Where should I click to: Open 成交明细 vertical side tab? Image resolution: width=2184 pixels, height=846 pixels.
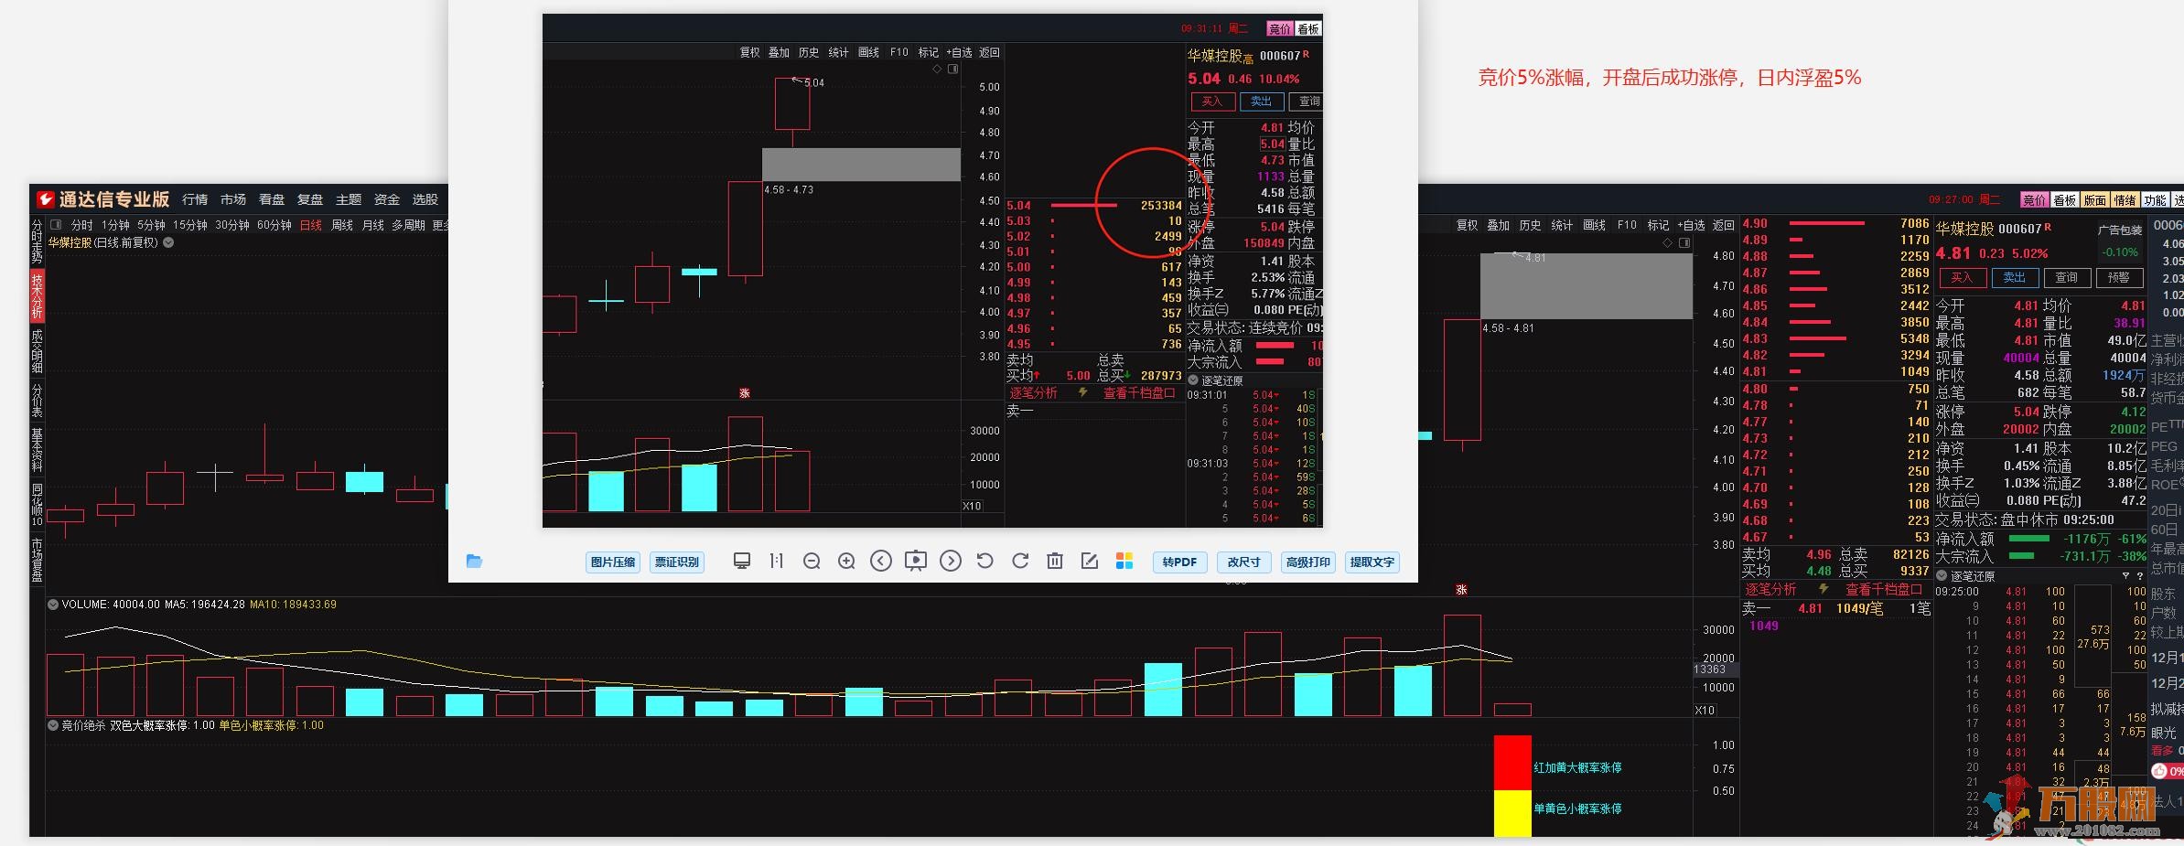tap(38, 349)
